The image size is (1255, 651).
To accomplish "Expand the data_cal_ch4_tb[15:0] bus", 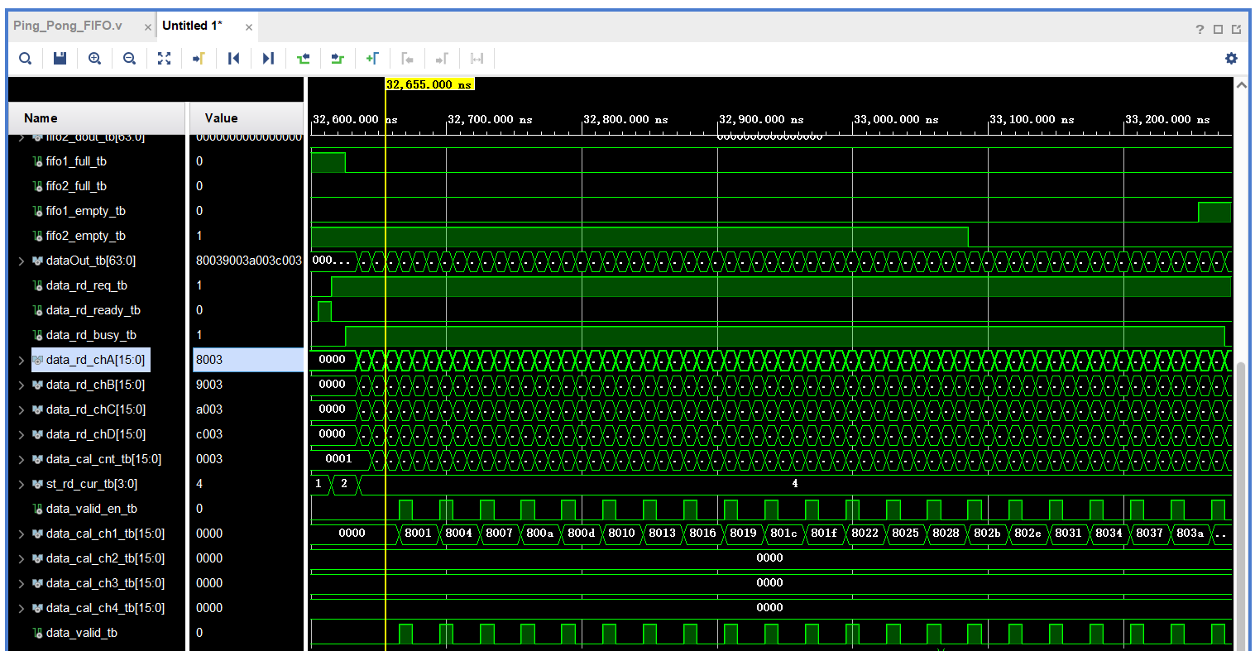I will pyautogui.click(x=22, y=608).
